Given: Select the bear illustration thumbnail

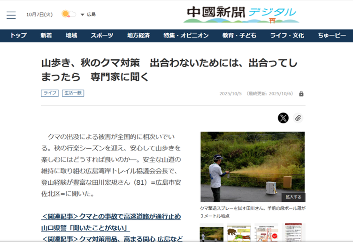Looking at the screenshot, I should point(239,234).
